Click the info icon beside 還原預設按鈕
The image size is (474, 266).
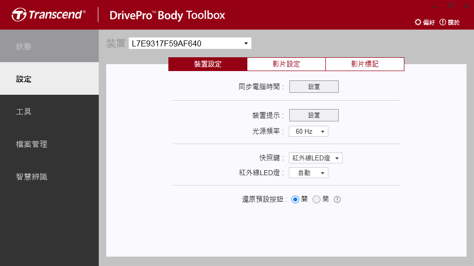[x=337, y=199]
